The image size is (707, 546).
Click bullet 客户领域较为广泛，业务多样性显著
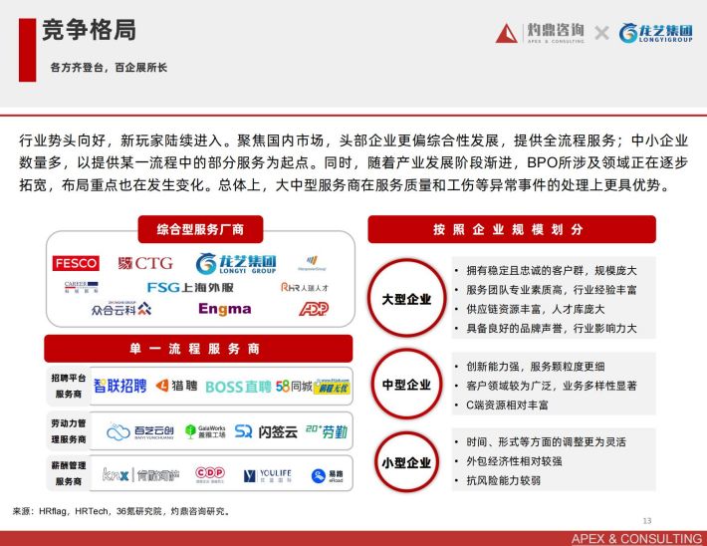point(551,386)
